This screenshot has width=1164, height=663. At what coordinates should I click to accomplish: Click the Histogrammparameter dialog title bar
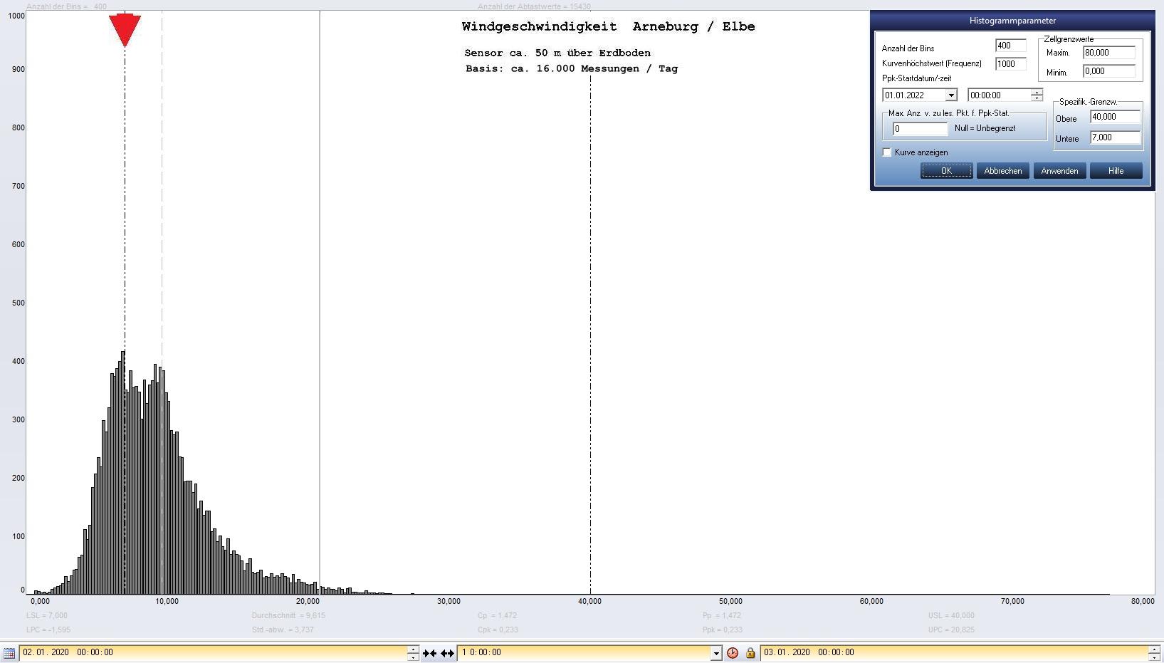click(1012, 21)
